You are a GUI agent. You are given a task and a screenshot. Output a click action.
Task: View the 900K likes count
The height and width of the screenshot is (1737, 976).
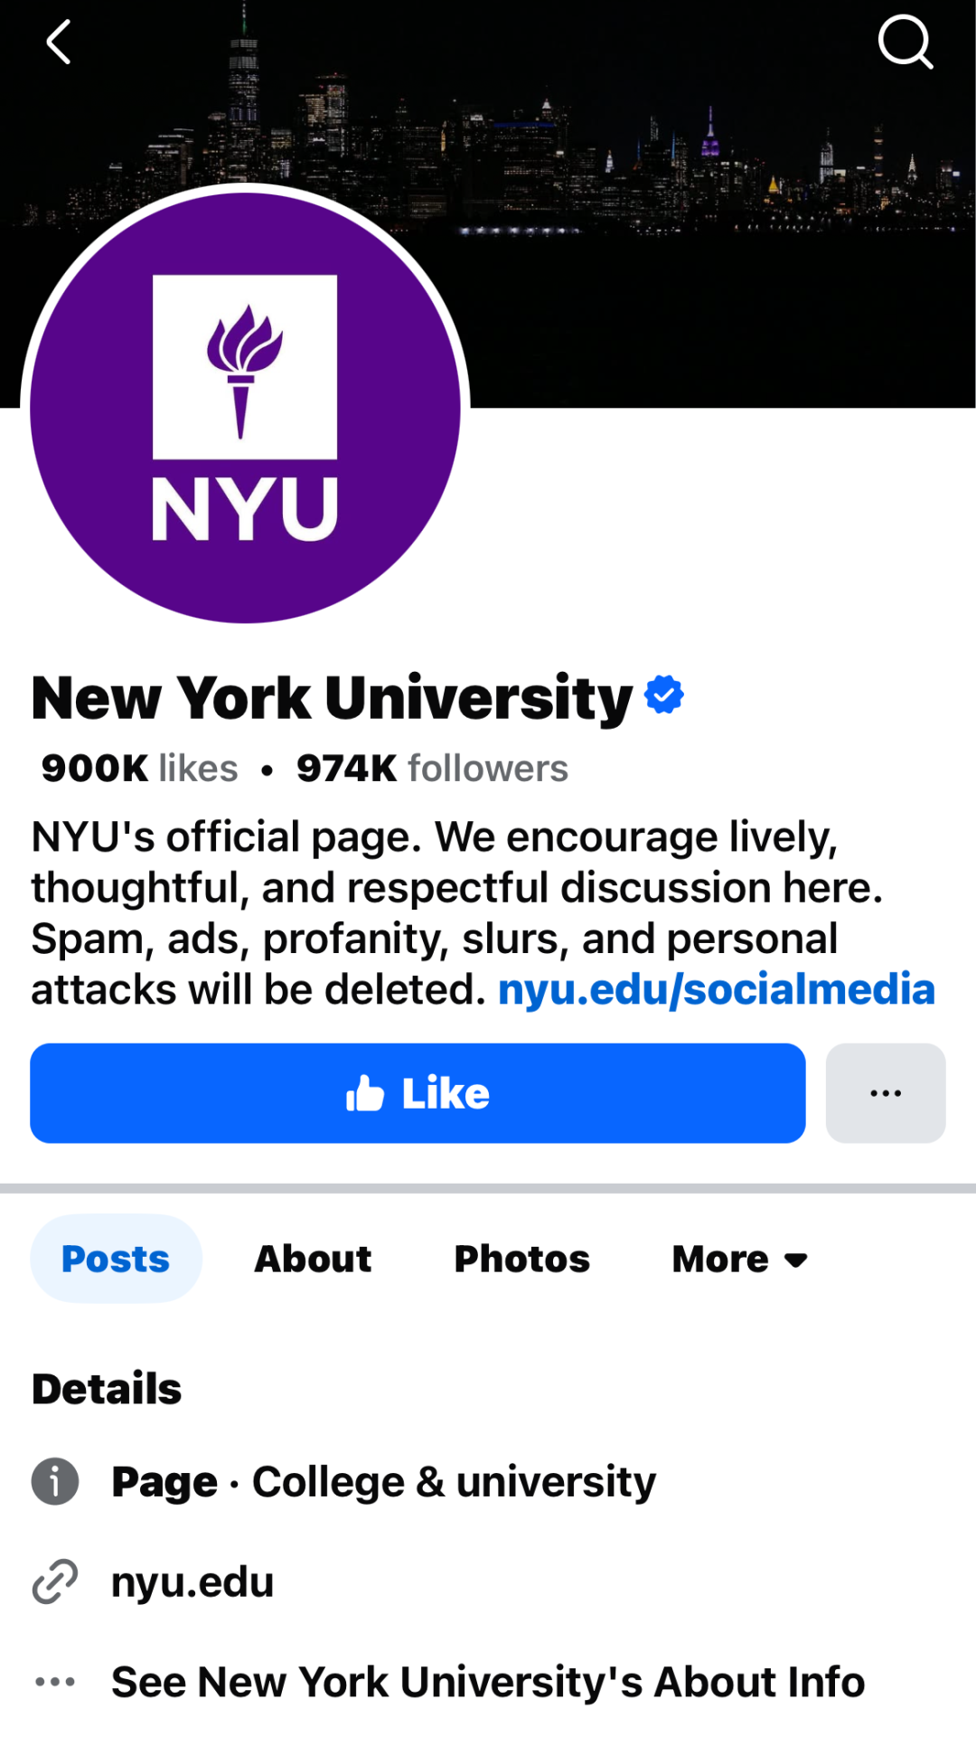pyautogui.click(x=140, y=769)
